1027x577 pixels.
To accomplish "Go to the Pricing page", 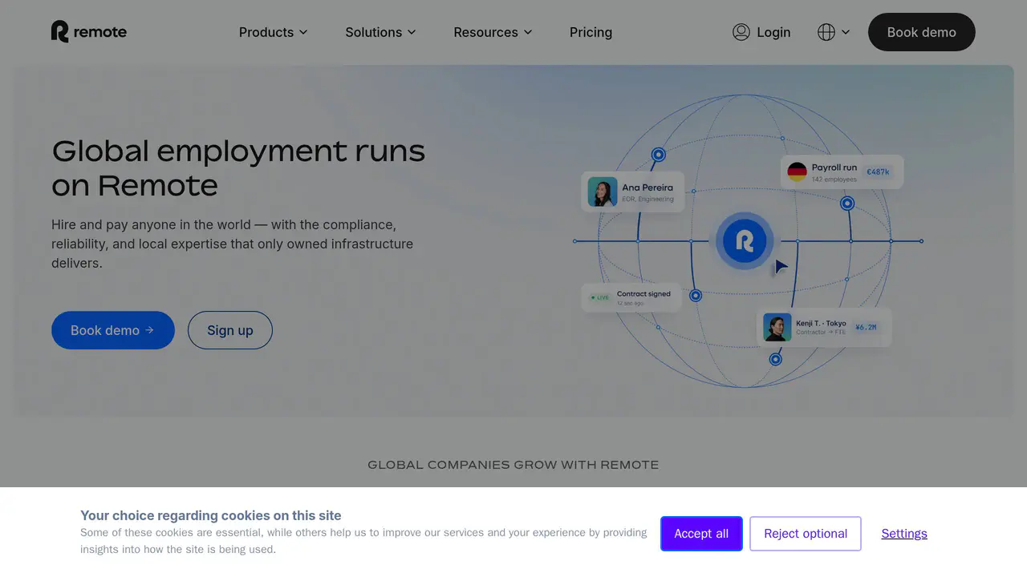I will [591, 32].
